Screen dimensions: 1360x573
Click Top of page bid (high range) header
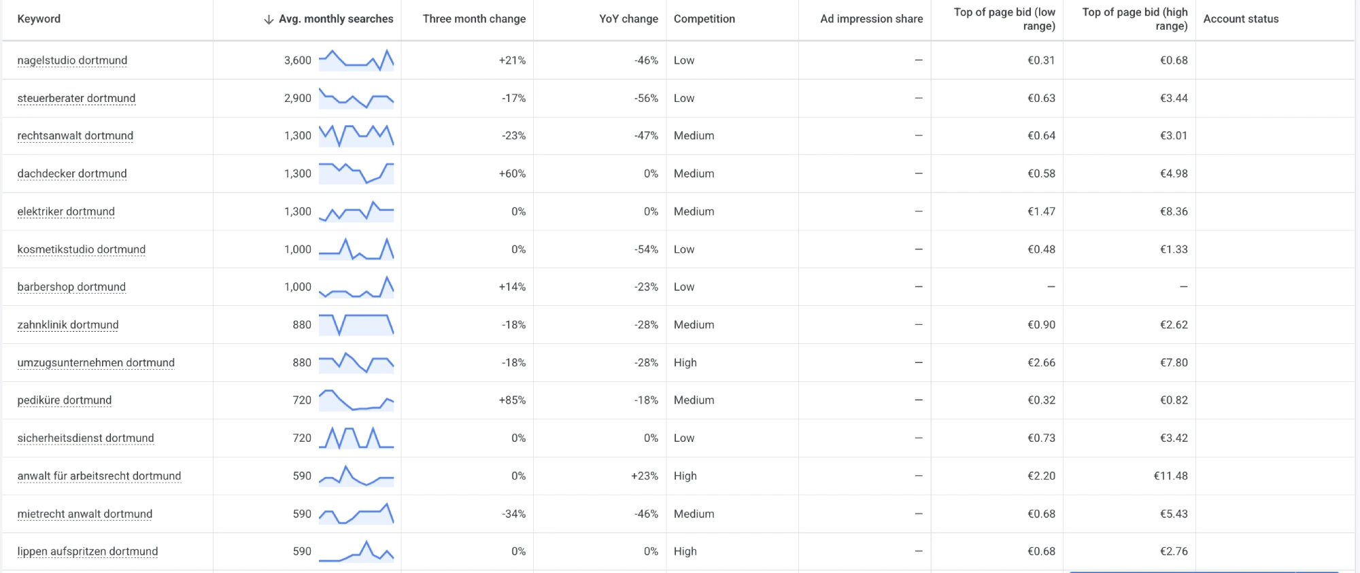pyautogui.click(x=1135, y=19)
